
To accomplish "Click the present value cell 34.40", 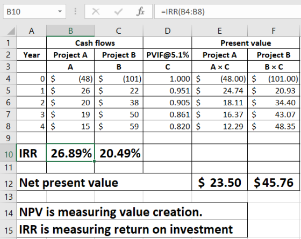I will (x=274, y=102).
